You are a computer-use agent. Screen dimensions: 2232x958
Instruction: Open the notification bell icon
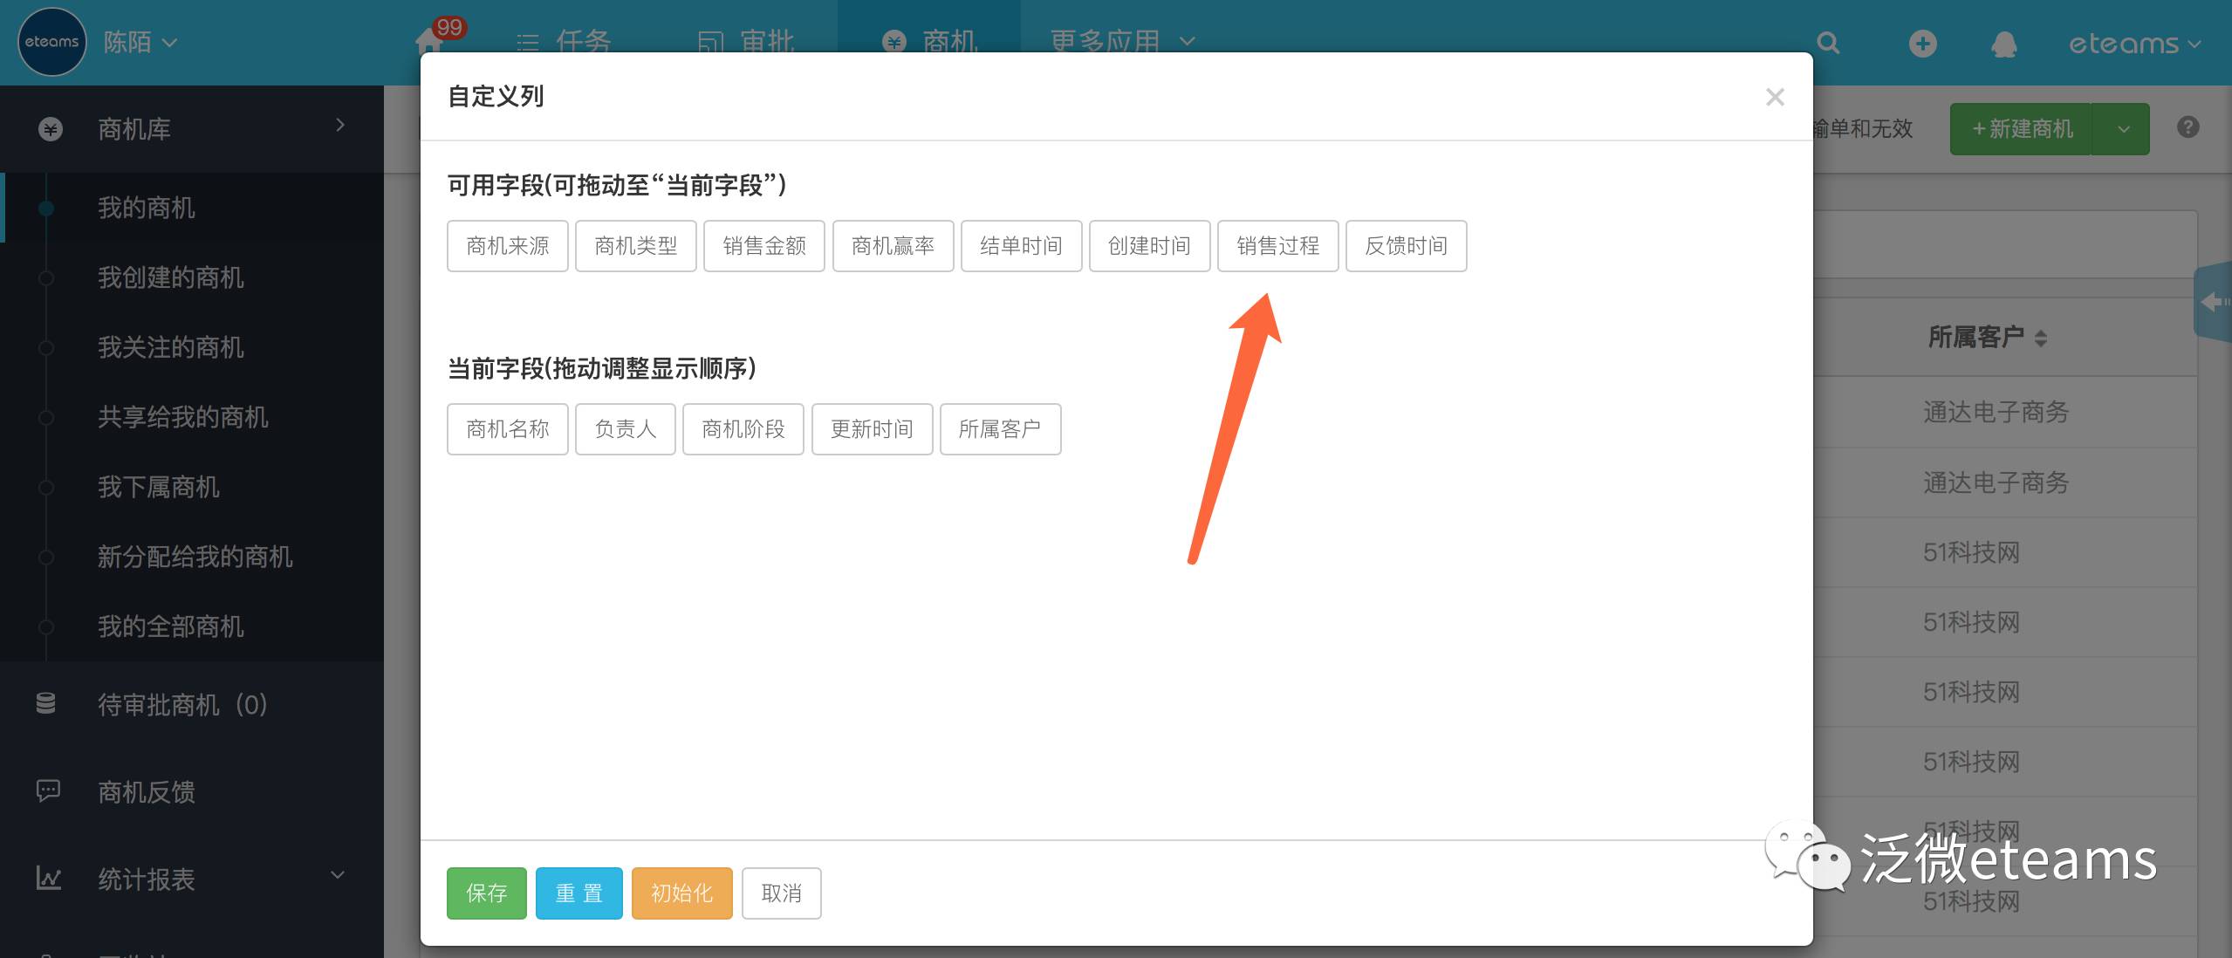[x=2003, y=44]
